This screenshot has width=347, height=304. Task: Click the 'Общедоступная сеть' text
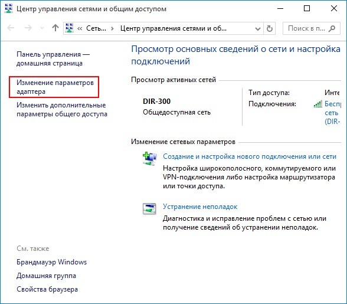tap(176, 112)
